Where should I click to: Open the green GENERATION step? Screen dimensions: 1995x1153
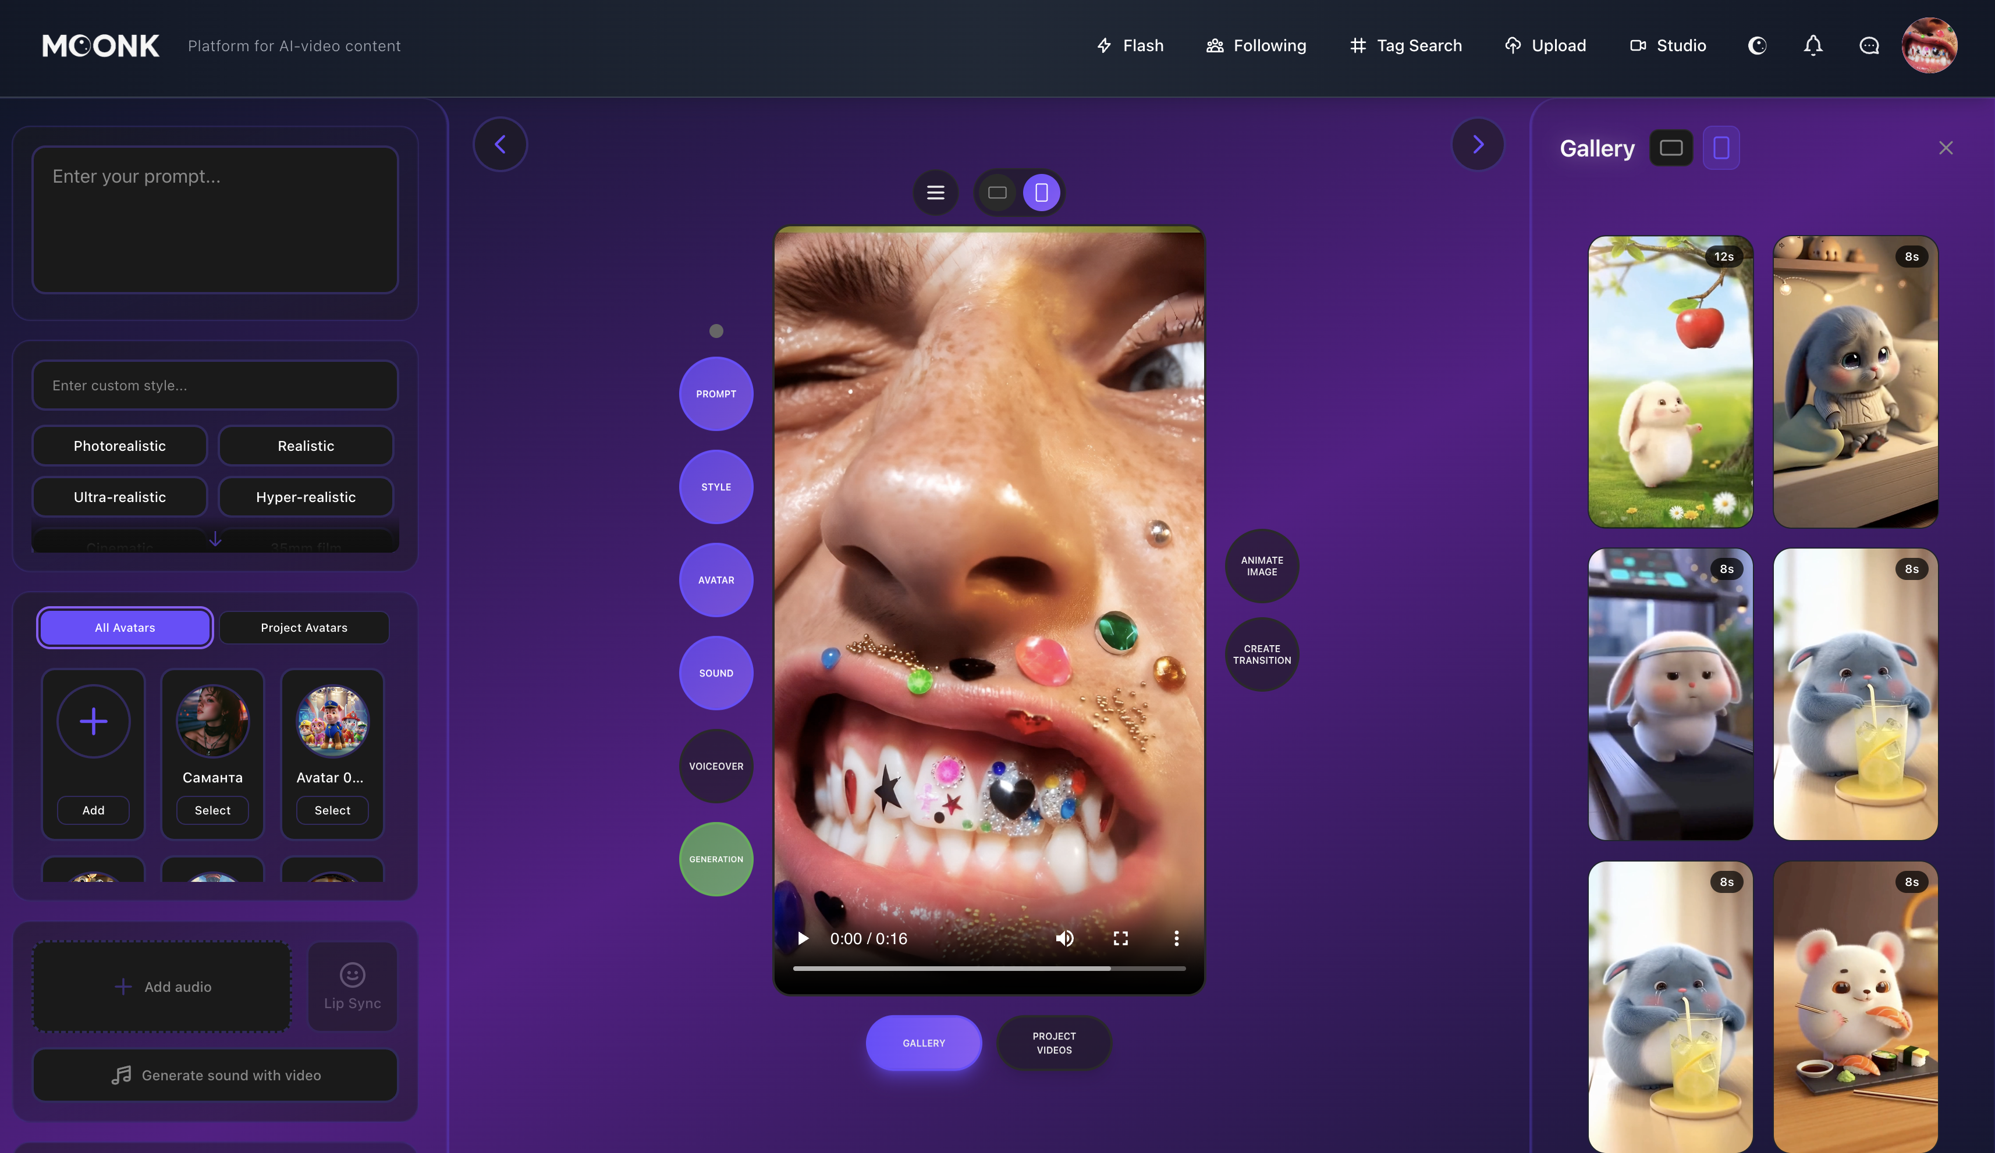coord(715,859)
